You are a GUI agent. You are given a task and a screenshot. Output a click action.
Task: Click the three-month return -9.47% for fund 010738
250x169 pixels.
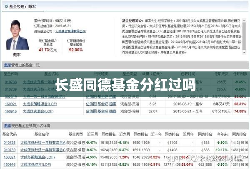(x=91, y=143)
